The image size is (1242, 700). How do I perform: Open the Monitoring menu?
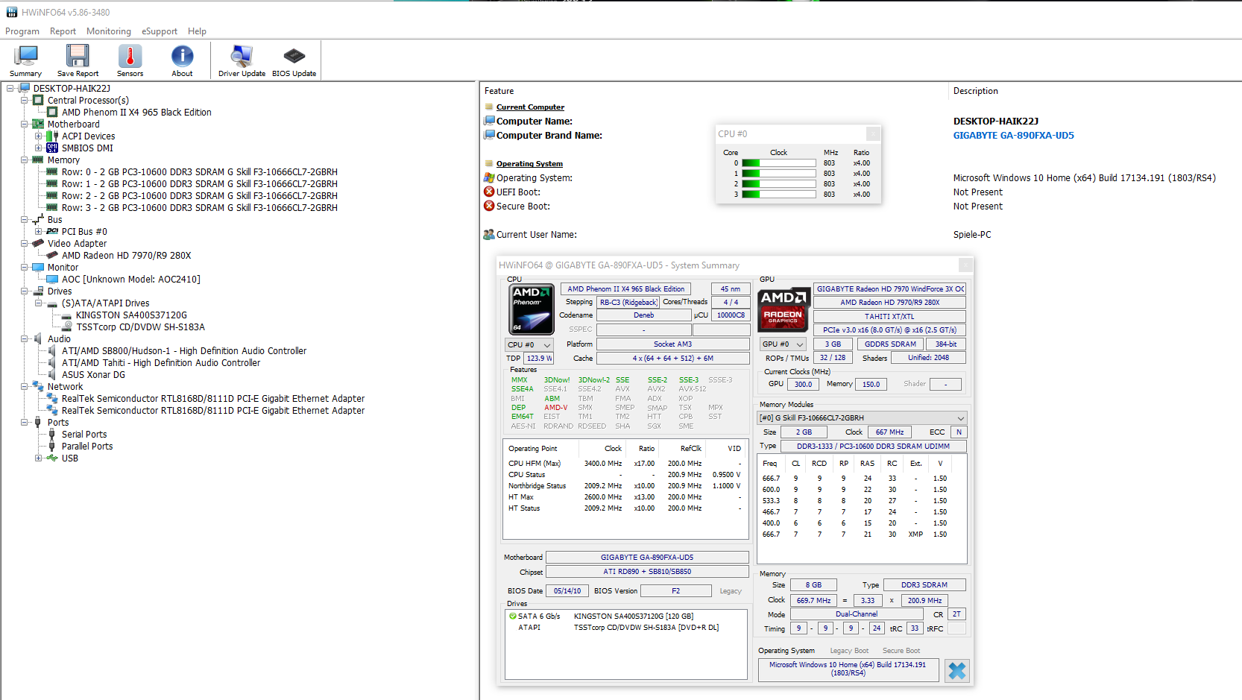109,31
